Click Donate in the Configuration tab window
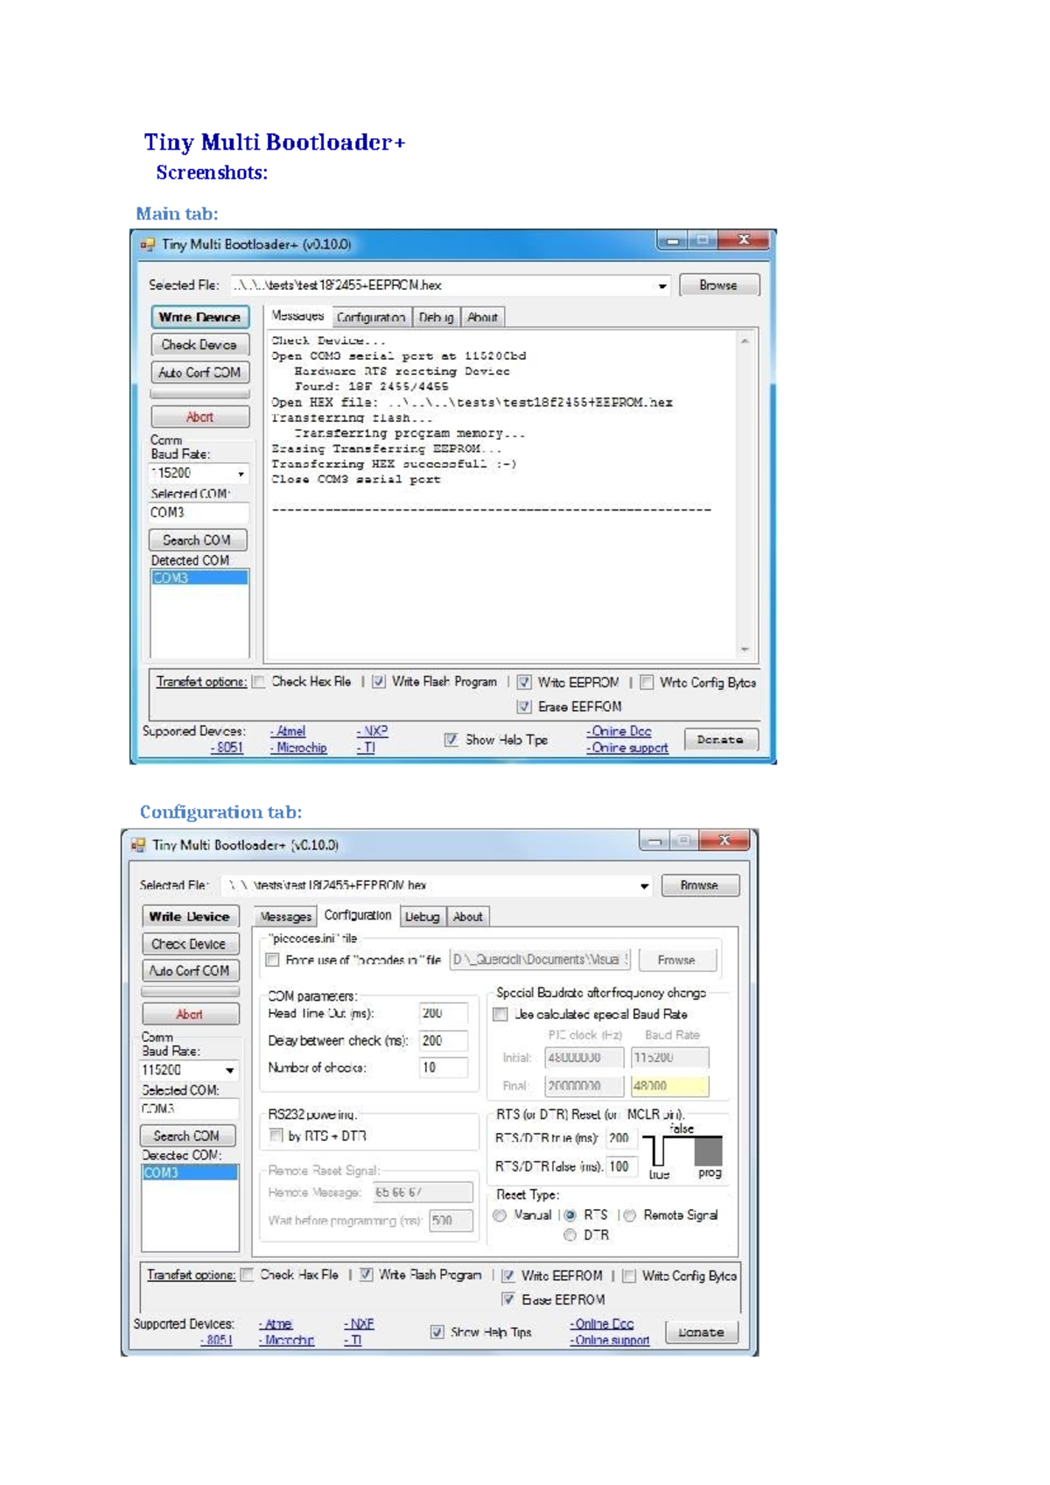1050x1485 pixels. [x=702, y=1333]
